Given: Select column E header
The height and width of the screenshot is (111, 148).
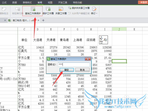Looking at the screenshot, I should (51, 29).
